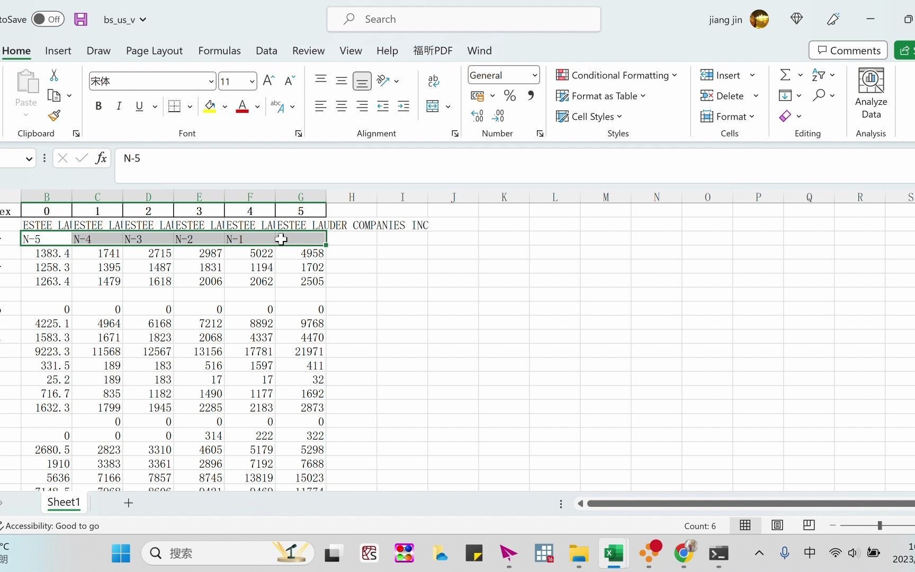The height and width of the screenshot is (572, 915).
Task: Switch to the Draw tab
Action: coord(98,50)
